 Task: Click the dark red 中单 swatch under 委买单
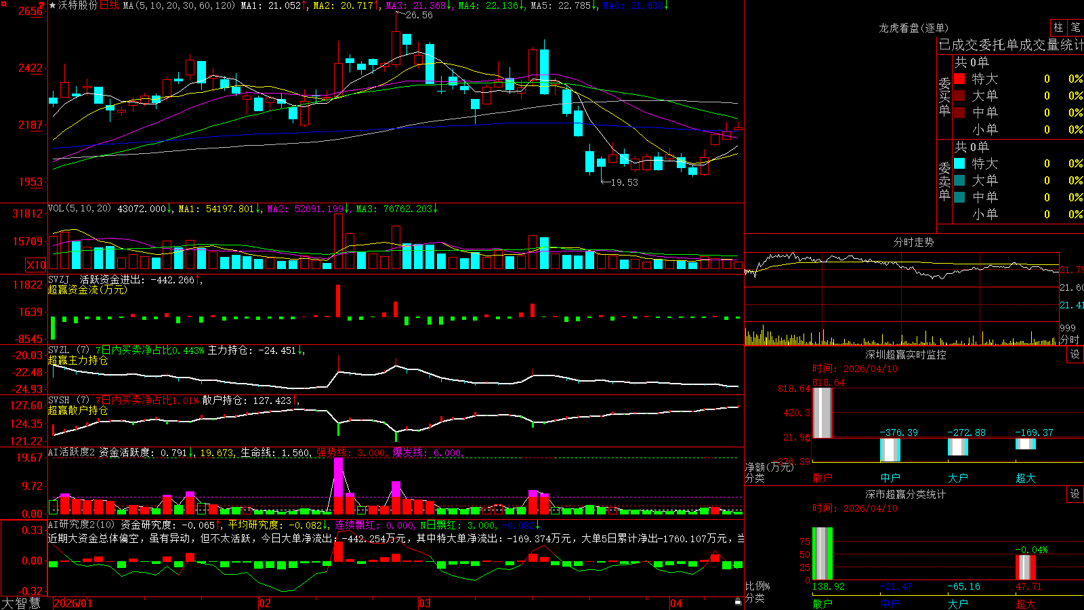coord(959,113)
